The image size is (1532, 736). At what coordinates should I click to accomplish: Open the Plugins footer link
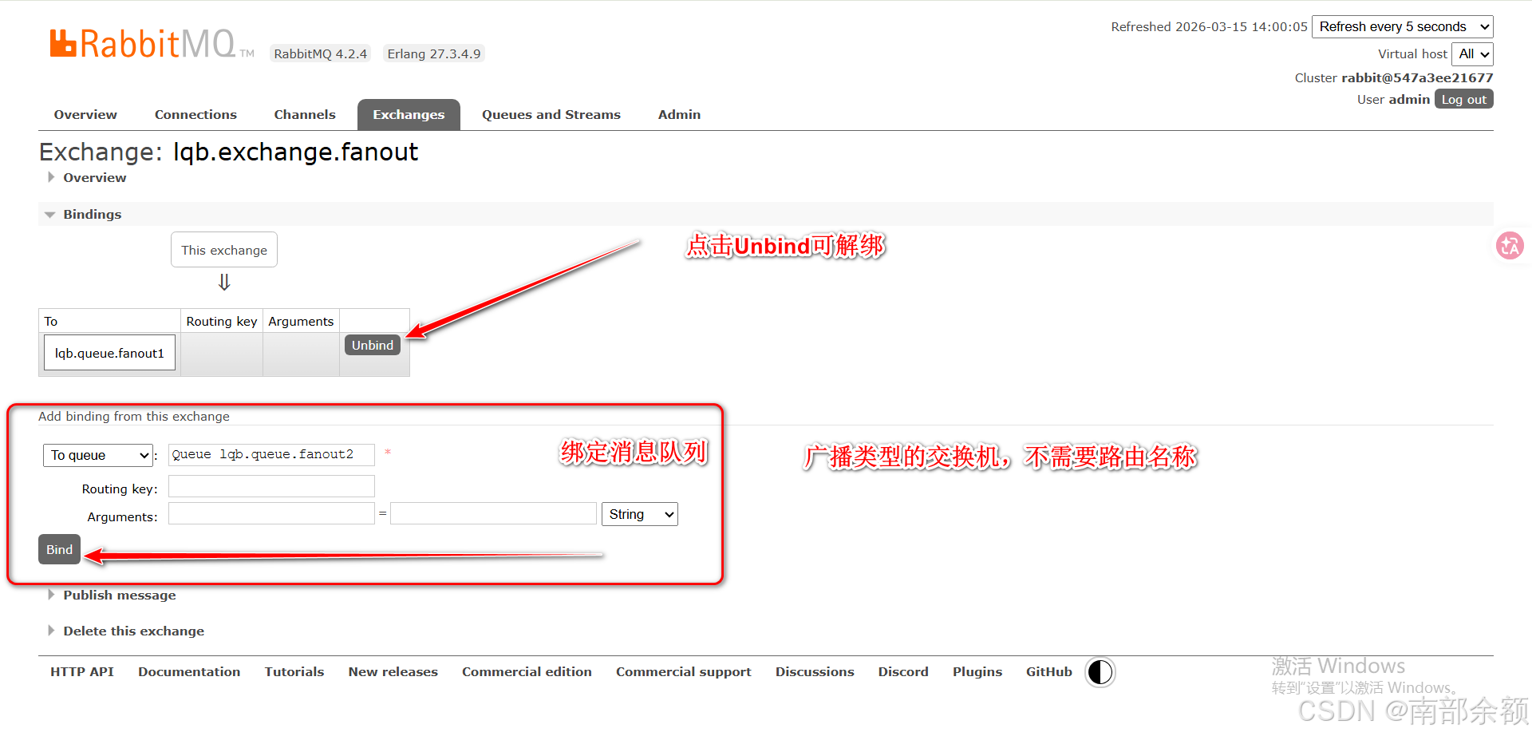[977, 671]
